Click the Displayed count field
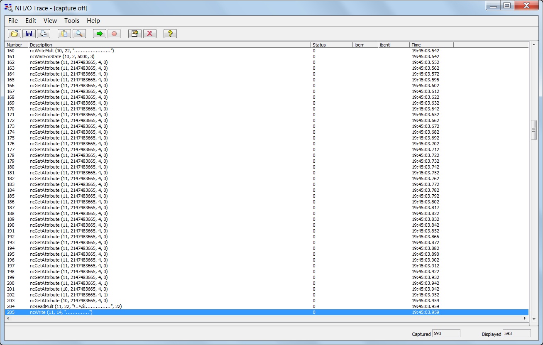This screenshot has width=543, height=345. [517, 333]
